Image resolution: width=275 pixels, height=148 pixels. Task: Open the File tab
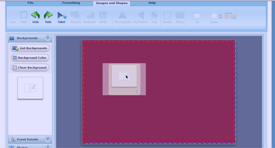coord(30,3)
